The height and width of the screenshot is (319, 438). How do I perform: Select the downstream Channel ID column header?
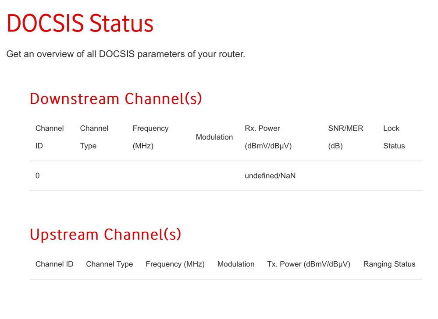pyautogui.click(x=50, y=137)
